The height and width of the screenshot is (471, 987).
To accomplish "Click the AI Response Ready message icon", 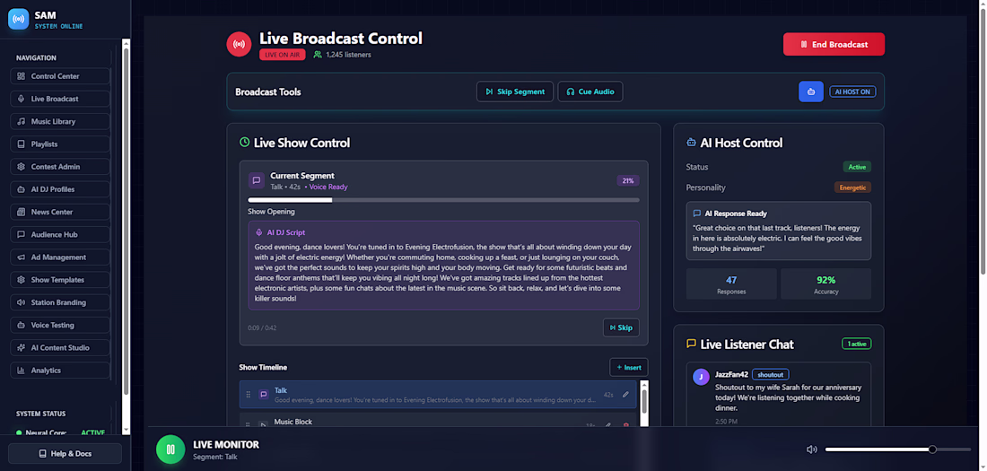I will (x=697, y=214).
